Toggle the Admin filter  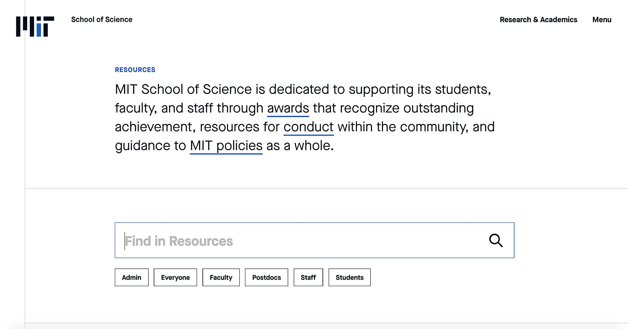pyautogui.click(x=131, y=277)
